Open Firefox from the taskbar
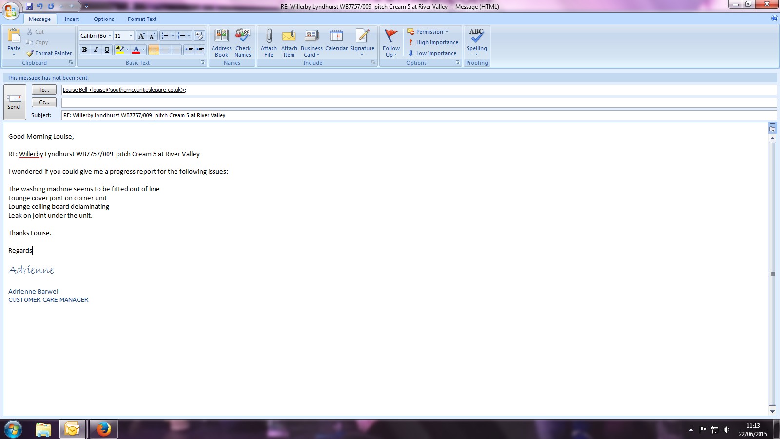The height and width of the screenshot is (439, 780). click(x=103, y=429)
